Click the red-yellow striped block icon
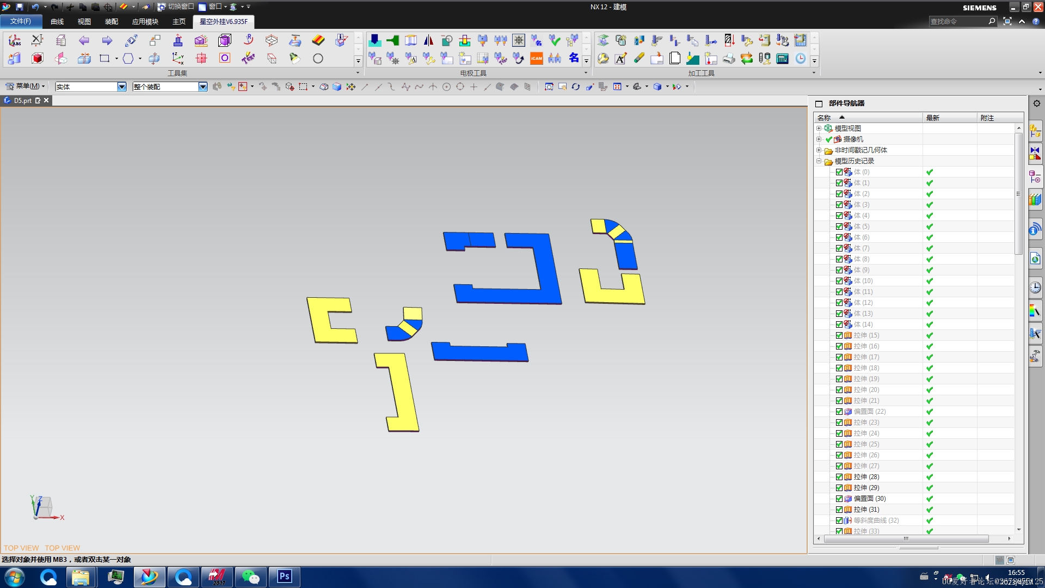 pyautogui.click(x=318, y=40)
